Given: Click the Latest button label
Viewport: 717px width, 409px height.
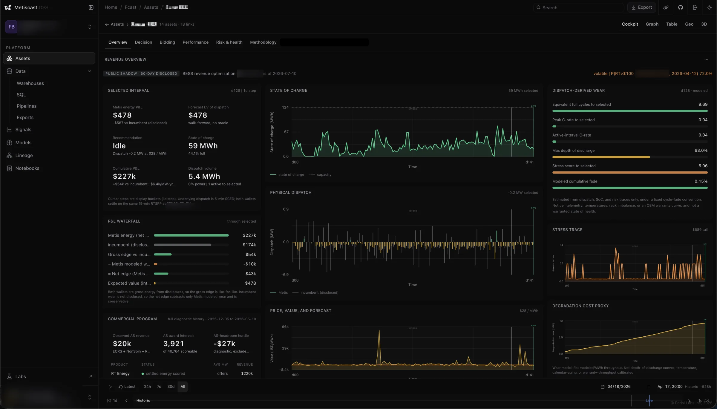Looking at the screenshot, I should pos(130,387).
